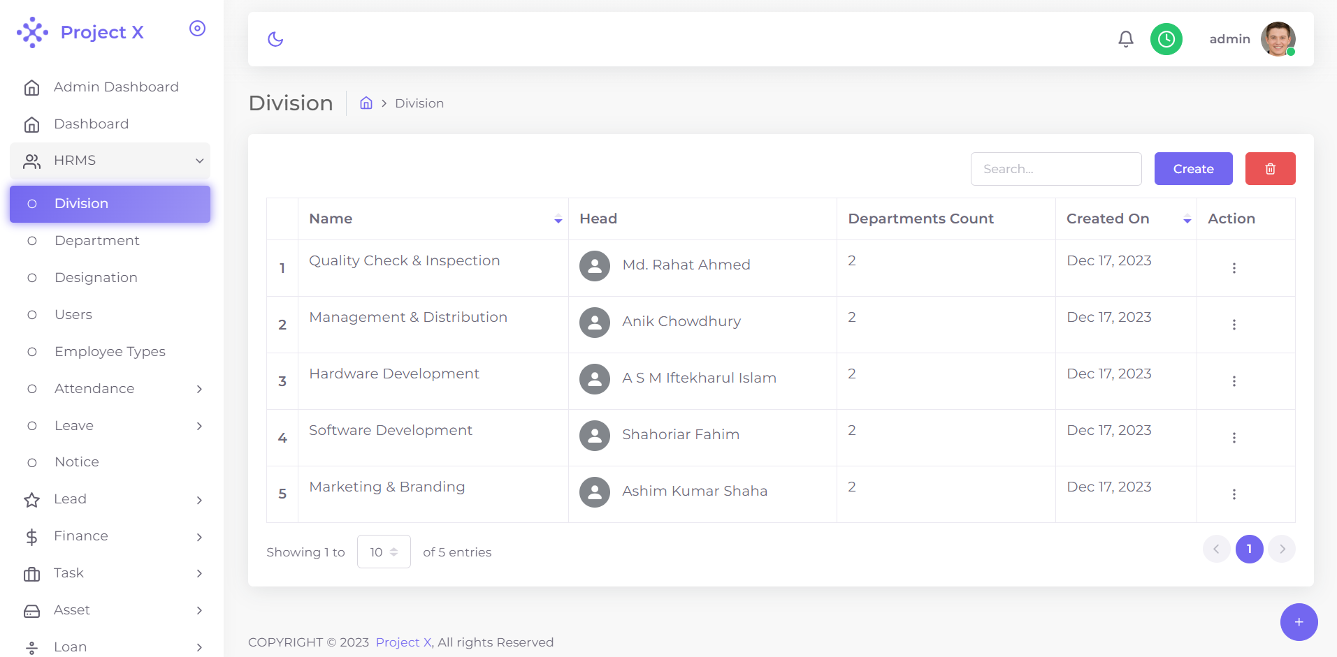The image size is (1337, 657).
Task: Expand the Finance menu chevron
Action: click(199, 537)
